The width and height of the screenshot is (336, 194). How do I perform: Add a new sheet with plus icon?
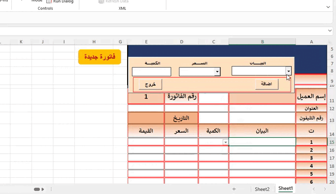point(234,189)
